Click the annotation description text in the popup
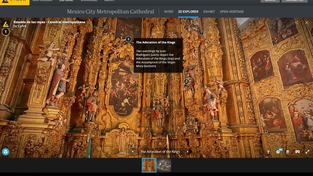Screen dimensions: 313x176 pos(158,59)
